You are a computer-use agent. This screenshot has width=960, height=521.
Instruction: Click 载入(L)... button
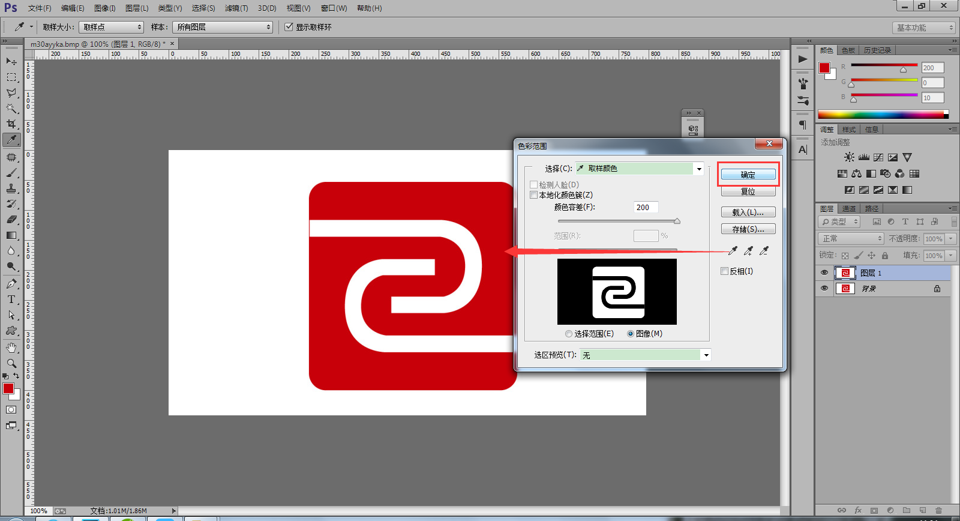click(x=748, y=212)
